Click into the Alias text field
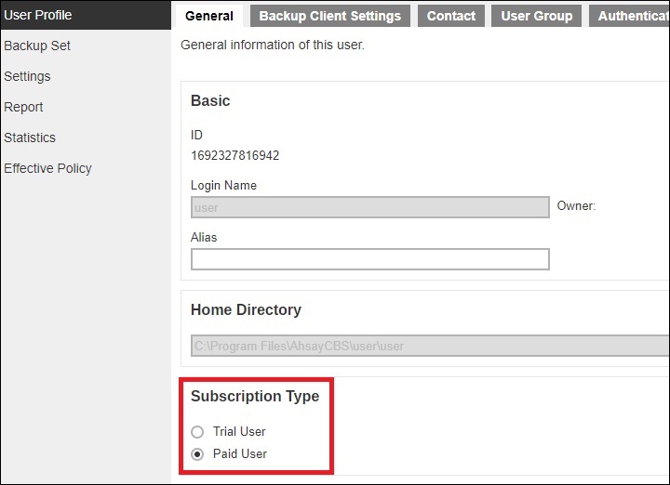670x485 pixels. pyautogui.click(x=369, y=259)
